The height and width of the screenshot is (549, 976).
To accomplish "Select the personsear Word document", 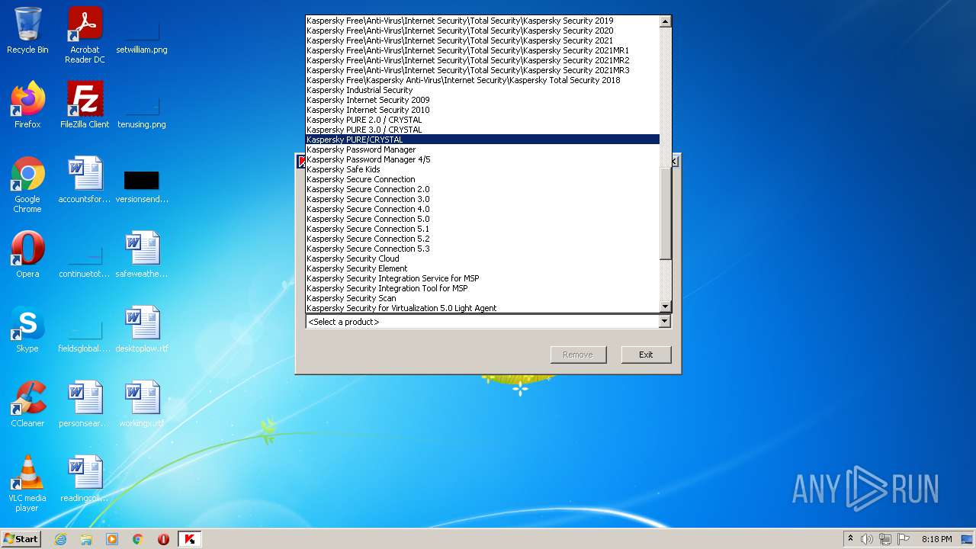I will coord(85,404).
